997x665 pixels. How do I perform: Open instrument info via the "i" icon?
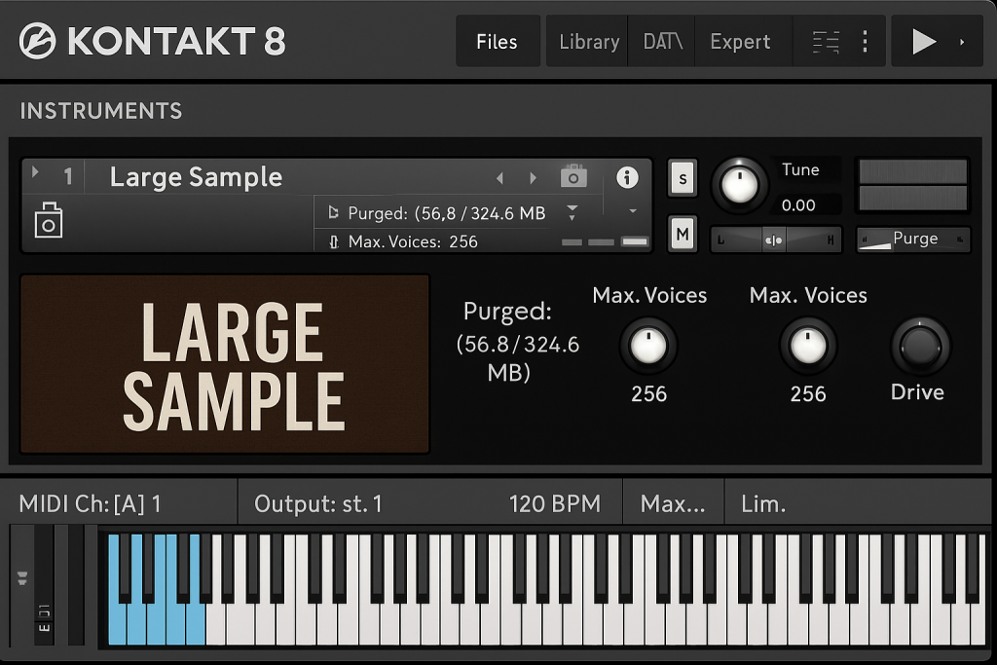tap(627, 177)
